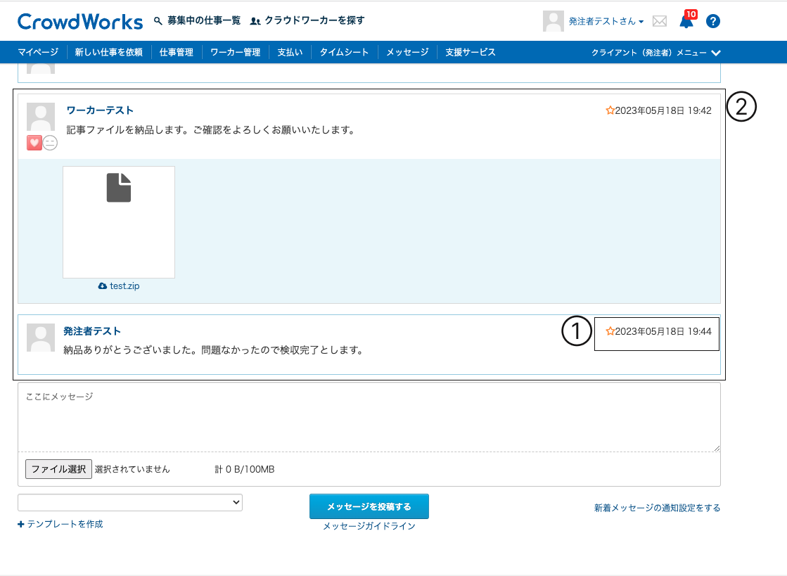This screenshot has width=787, height=576.
Task: Click the 発注者テスト profile avatar in header
Action: coord(553,21)
